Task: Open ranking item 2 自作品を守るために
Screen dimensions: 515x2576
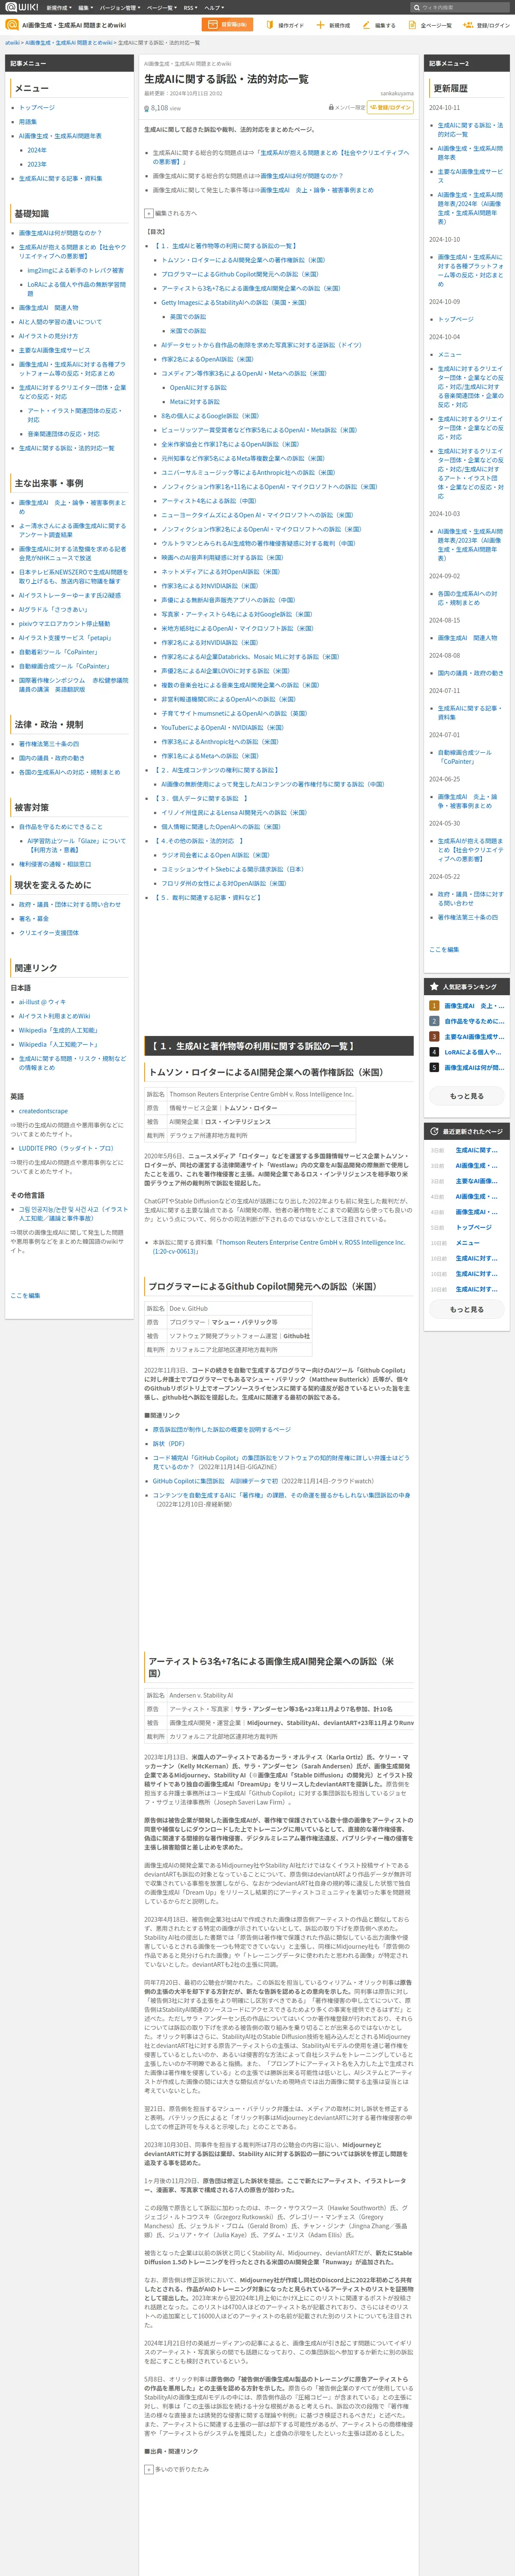Action: click(474, 1021)
